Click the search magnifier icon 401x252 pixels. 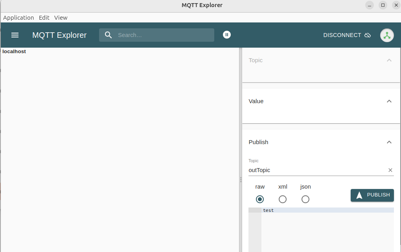pyautogui.click(x=109, y=35)
